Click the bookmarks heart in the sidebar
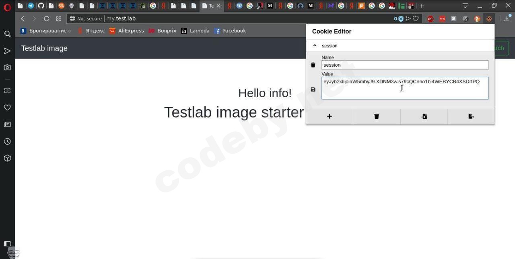 click(7, 107)
